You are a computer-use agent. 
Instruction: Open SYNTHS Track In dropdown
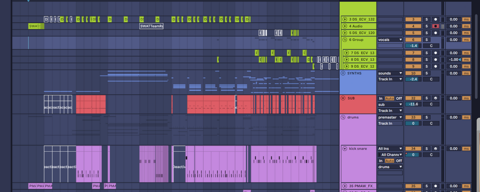(390, 79)
